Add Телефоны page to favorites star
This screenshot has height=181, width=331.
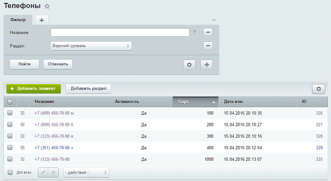point(47,6)
